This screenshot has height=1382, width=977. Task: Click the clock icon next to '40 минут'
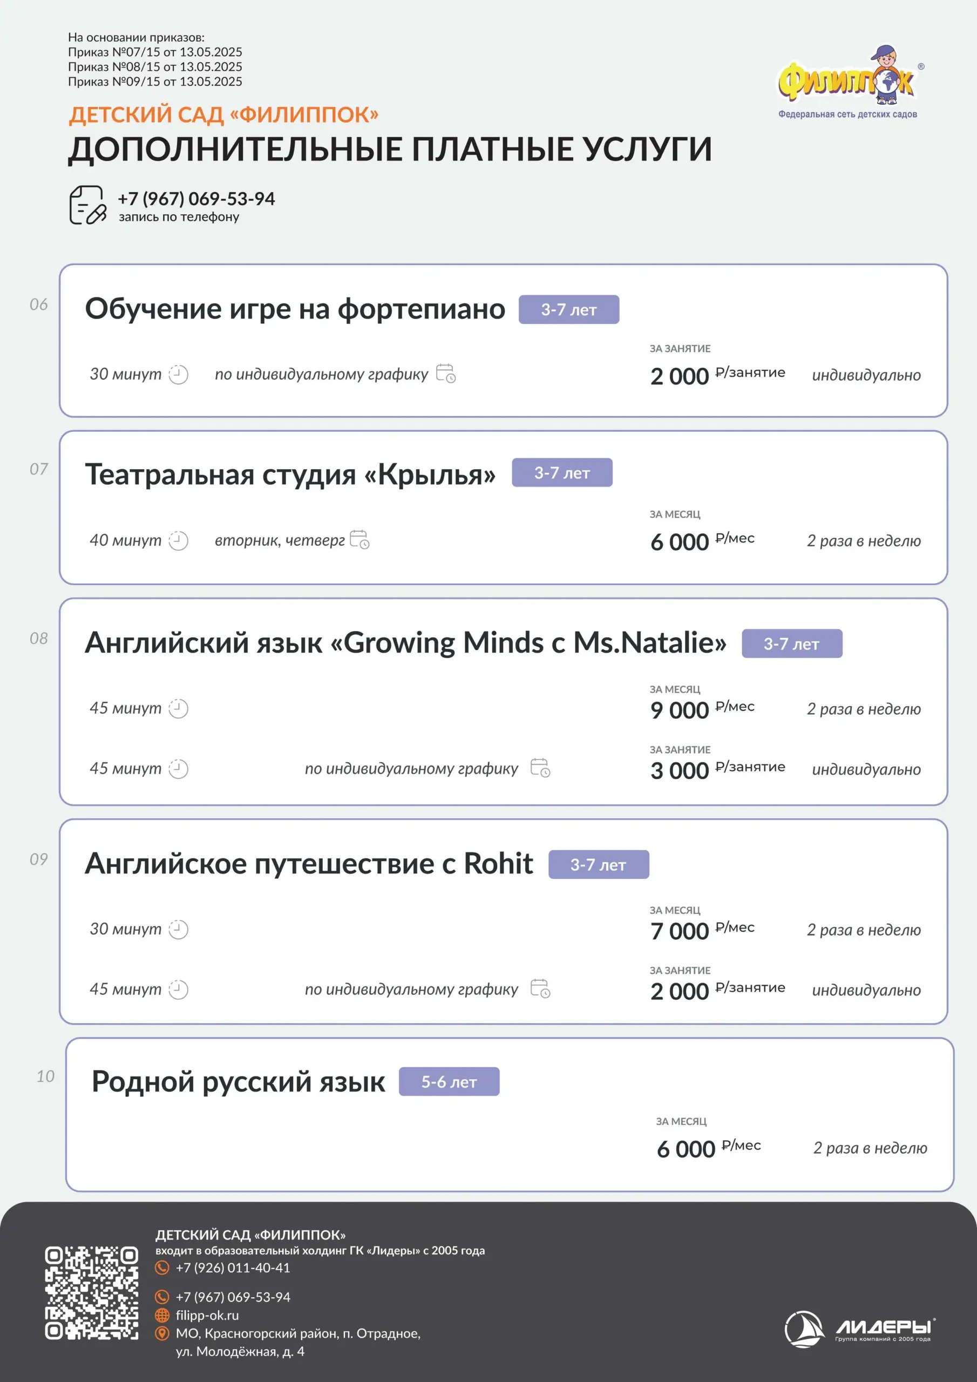[x=178, y=540]
